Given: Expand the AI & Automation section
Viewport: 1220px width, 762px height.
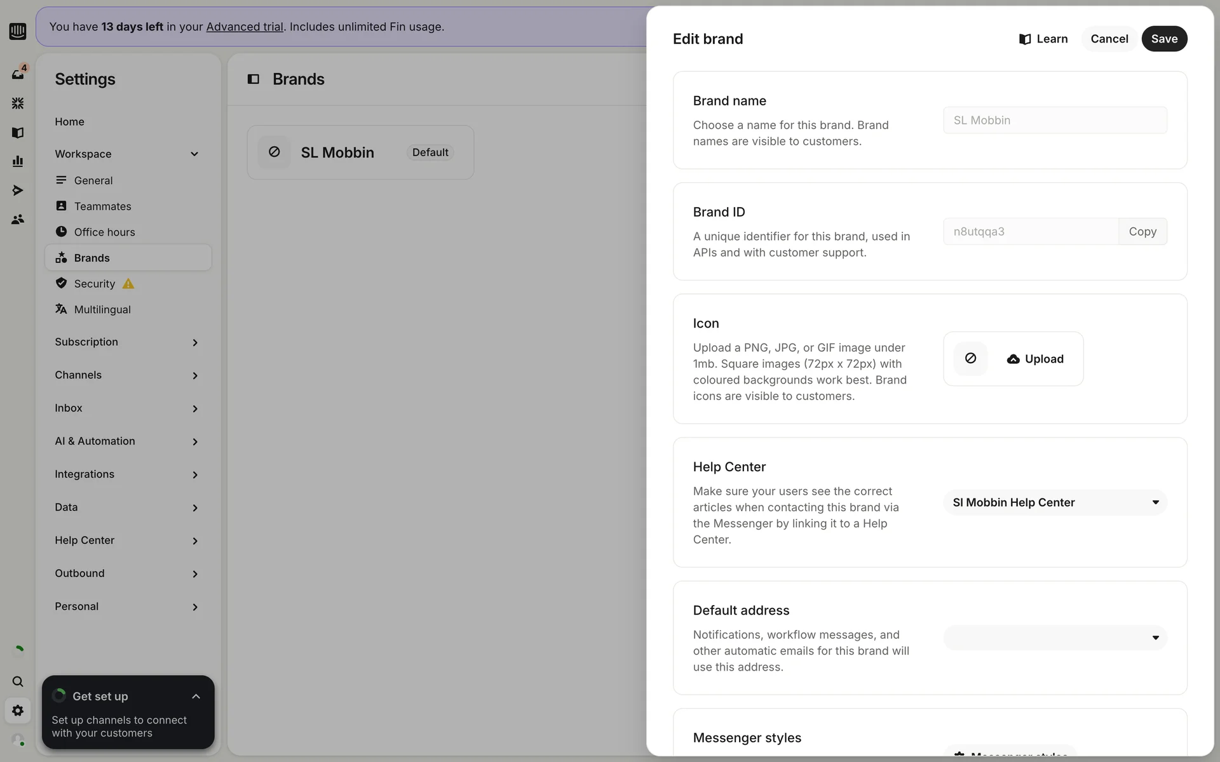Looking at the screenshot, I should point(194,441).
